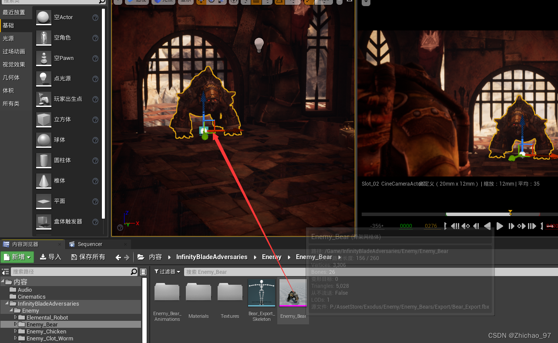Image resolution: width=558 pixels, height=343 pixels.
Task: Navigate forward in content browser history
Action: 127,257
